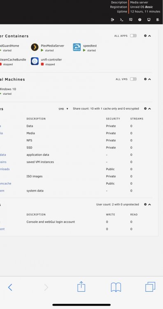Collapse the Users section chevron
Image resolution: width=163 pixels, height=309 pixels.
point(149,204)
